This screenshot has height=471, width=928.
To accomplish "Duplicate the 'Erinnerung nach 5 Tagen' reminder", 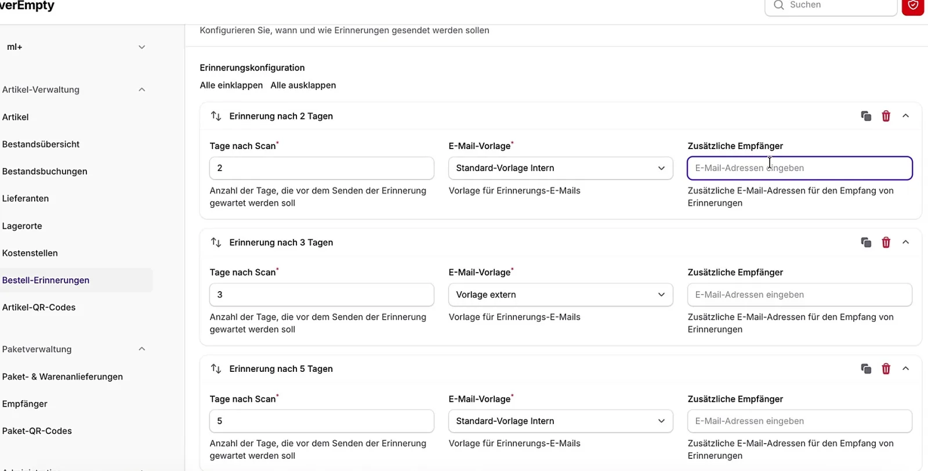I will (866, 369).
